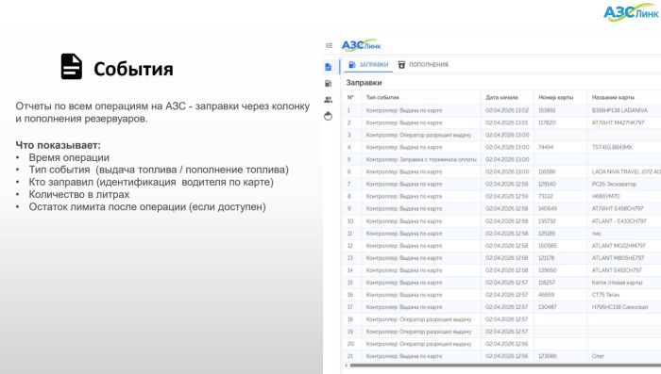Select date cell 02.04.2026 13:01
Image resolution: width=661 pixels, height=374 pixels.
point(507,122)
